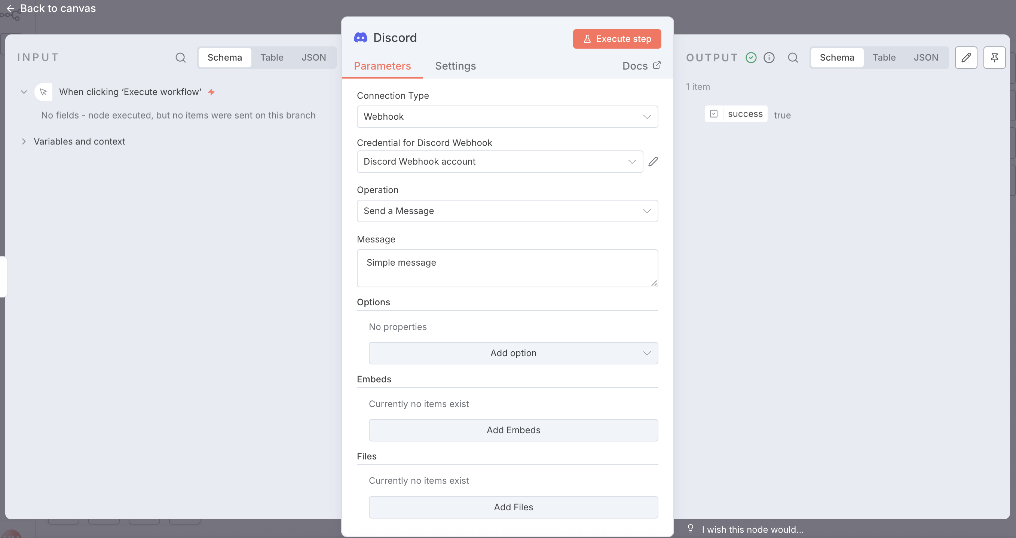Open the Add option dropdown

pos(513,353)
